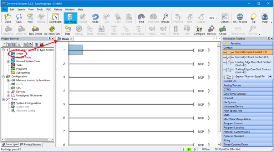The image size is (274, 152).
Task: Create a New project from toolbar
Action: [x=30, y=18]
